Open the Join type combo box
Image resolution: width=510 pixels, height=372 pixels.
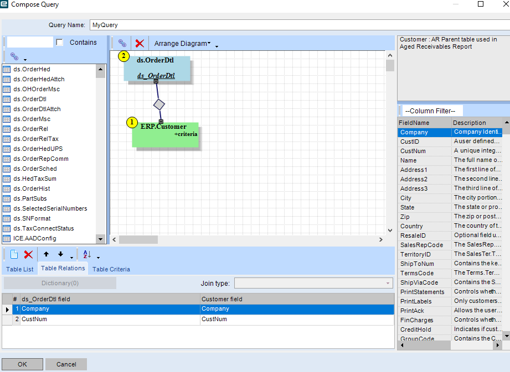click(x=313, y=283)
